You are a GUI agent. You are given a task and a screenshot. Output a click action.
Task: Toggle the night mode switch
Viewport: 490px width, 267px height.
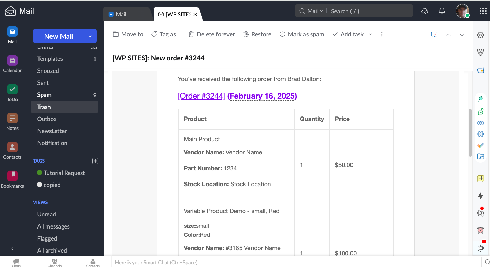pyautogui.click(x=480, y=248)
